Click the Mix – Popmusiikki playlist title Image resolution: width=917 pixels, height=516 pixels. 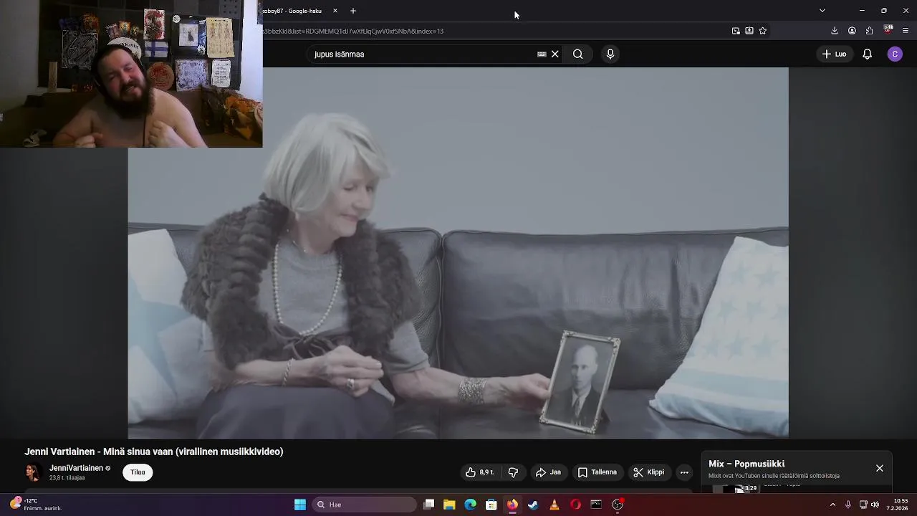click(746, 464)
